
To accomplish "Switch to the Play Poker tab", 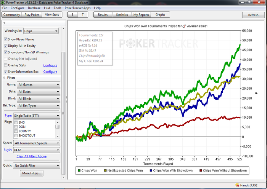I will click(x=32, y=15).
